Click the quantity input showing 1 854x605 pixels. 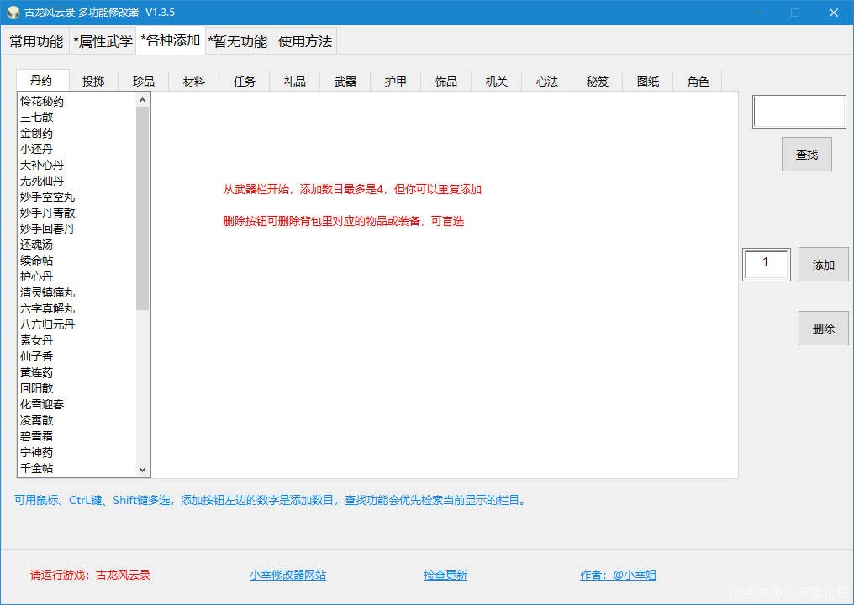[766, 264]
